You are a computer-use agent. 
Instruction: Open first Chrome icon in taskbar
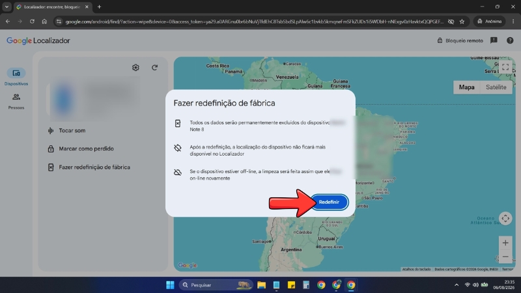click(x=321, y=285)
